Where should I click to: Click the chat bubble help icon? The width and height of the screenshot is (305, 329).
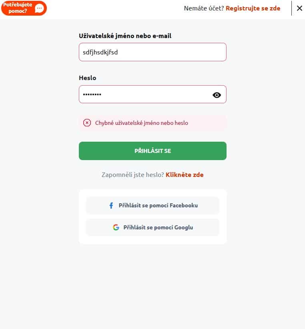pyautogui.click(x=39, y=8)
